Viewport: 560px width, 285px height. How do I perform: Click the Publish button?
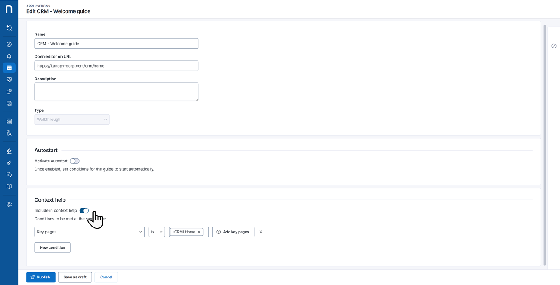tap(41, 277)
